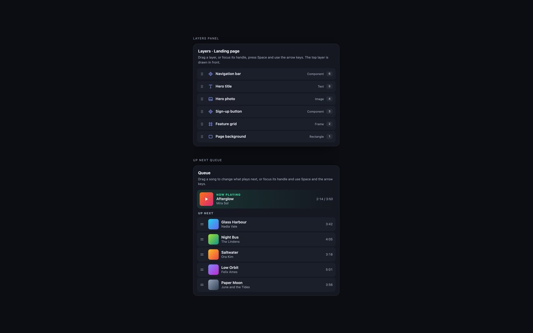Click June and the Tides artist name
The height and width of the screenshot is (333, 533).
235,287
